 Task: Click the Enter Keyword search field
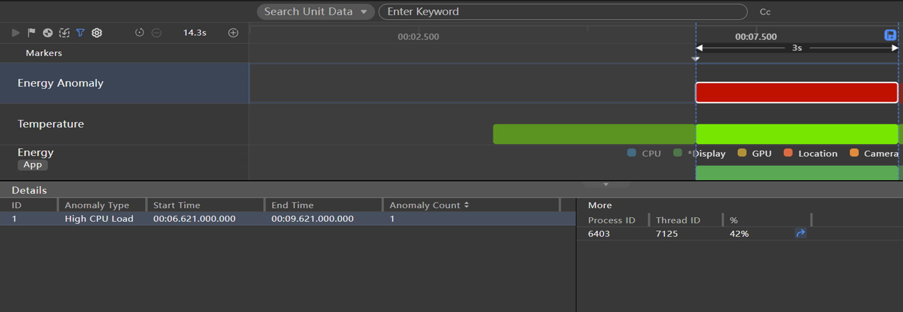563,12
